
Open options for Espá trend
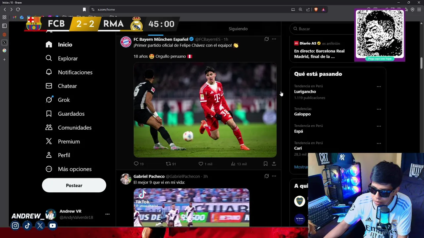[379, 126]
